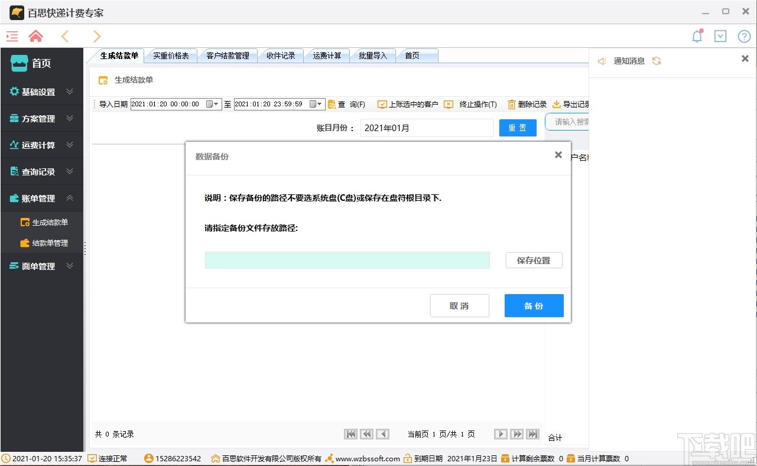This screenshot has height=466, width=757.
Task: Open the notification bell in the top bar
Action: click(697, 36)
